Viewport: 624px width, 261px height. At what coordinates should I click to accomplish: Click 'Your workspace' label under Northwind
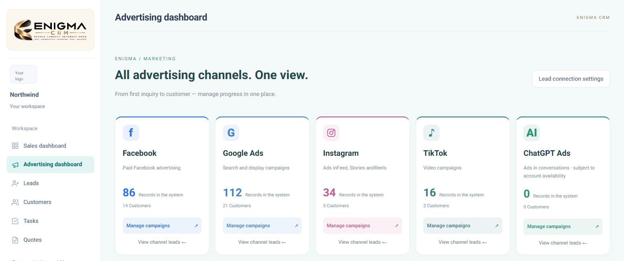(x=27, y=106)
